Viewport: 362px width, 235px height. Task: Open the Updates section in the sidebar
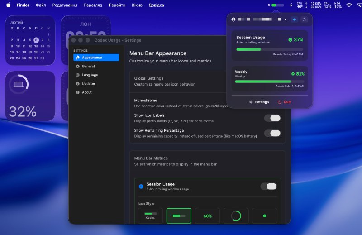pyautogui.click(x=89, y=83)
